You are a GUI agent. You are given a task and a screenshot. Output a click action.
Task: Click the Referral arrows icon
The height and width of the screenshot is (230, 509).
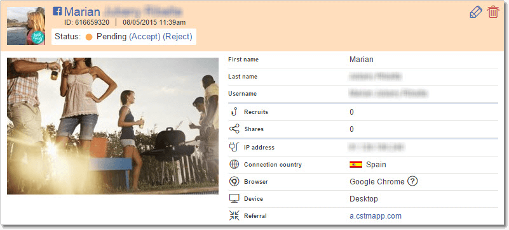[234, 215]
